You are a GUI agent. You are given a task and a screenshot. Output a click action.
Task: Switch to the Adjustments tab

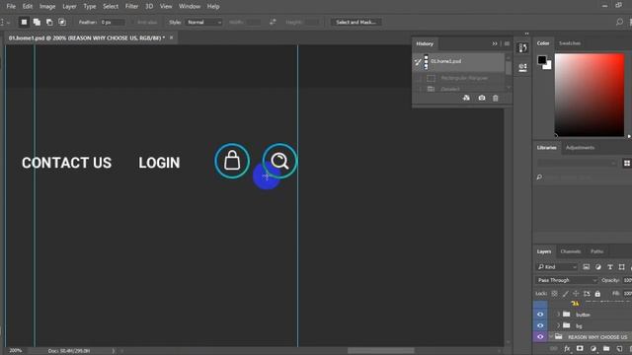(580, 148)
